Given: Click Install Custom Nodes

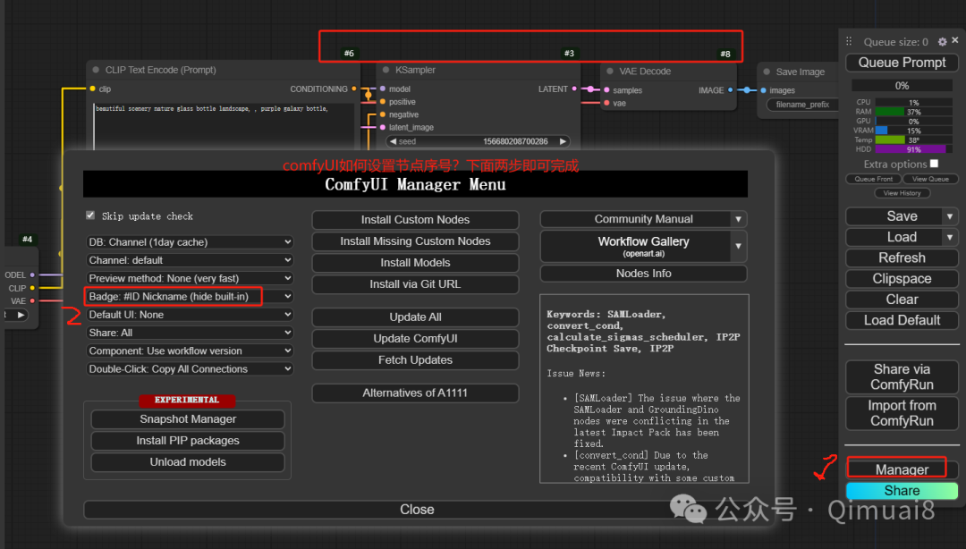Looking at the screenshot, I should click(x=415, y=220).
